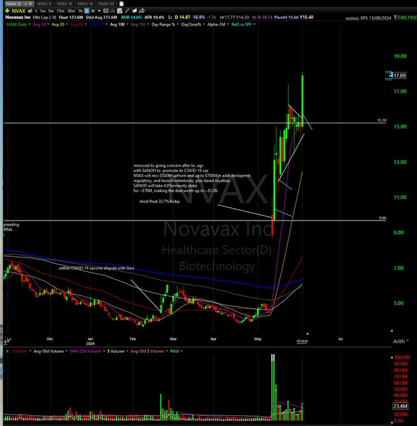Click the green plus add-symbol icon
The height and width of the screenshot is (426, 417).
[x=8, y=11]
